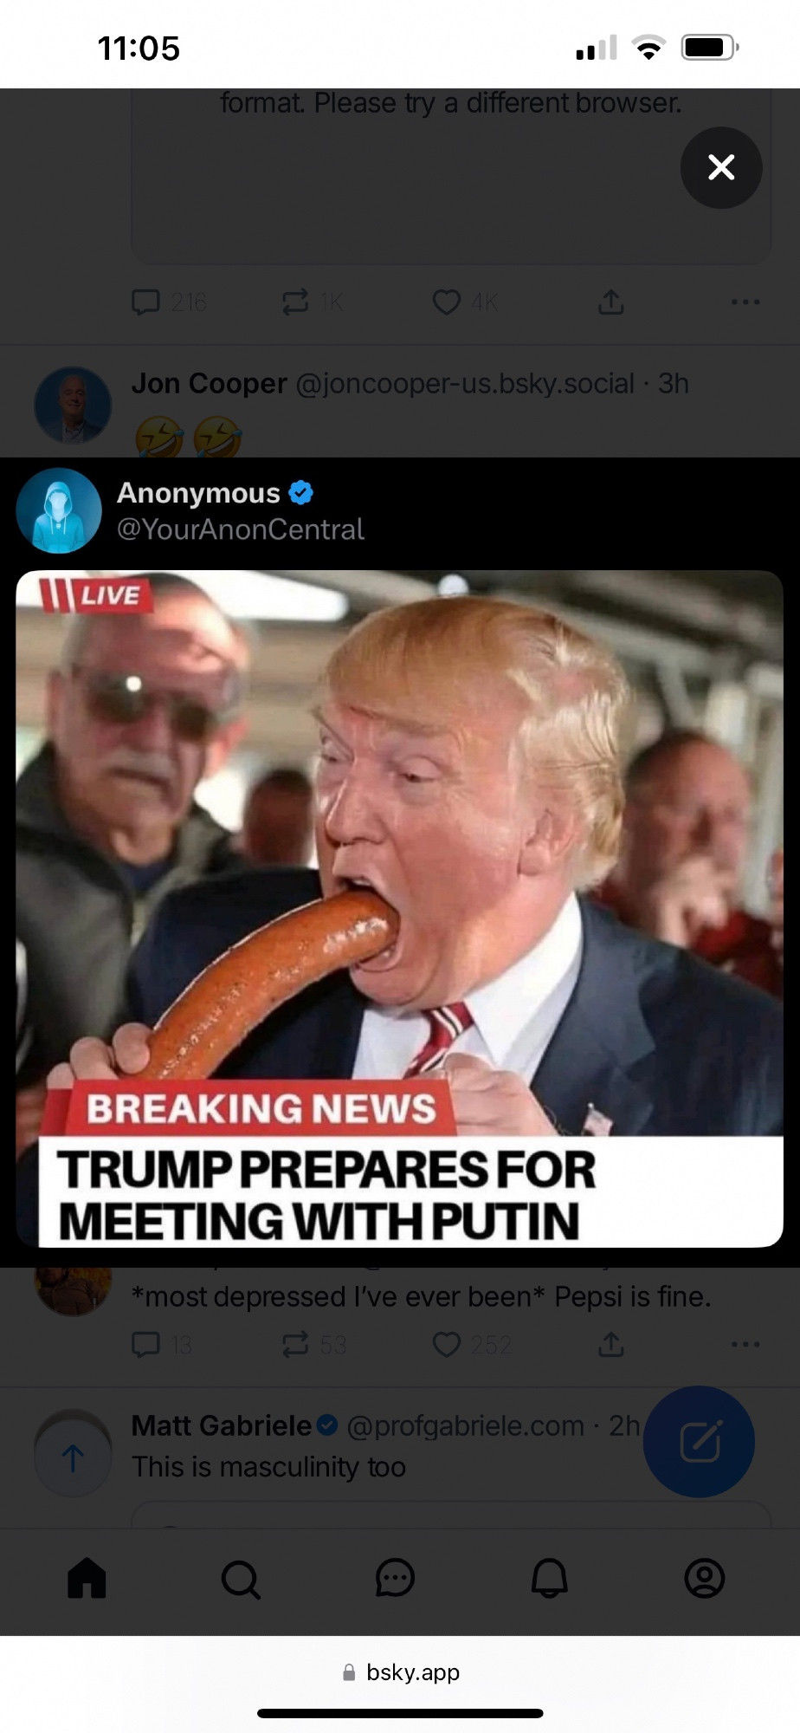The width and height of the screenshot is (800, 1733).
Task: Reply to the post with 216 comments
Action: point(169,302)
